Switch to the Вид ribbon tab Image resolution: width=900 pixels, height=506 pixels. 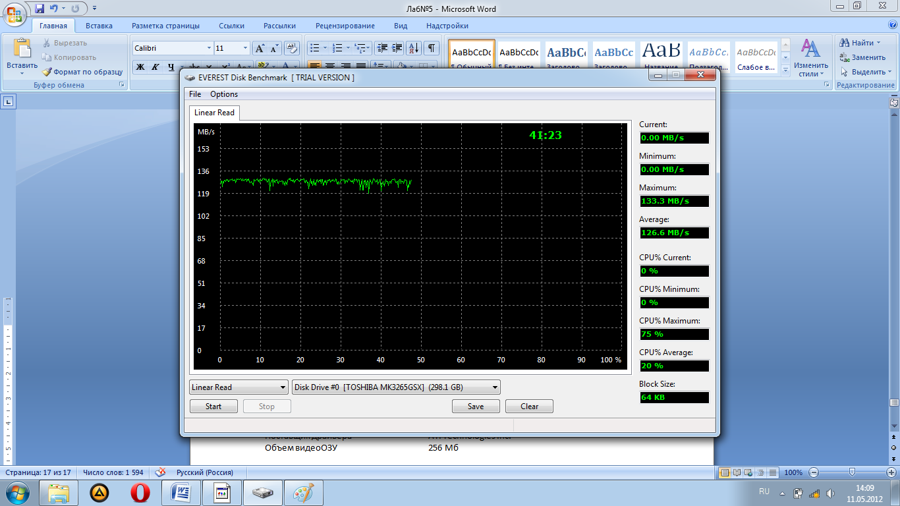pyautogui.click(x=401, y=26)
